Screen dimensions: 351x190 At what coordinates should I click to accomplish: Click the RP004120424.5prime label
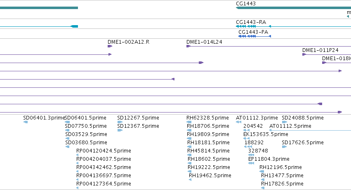tap(104, 150)
